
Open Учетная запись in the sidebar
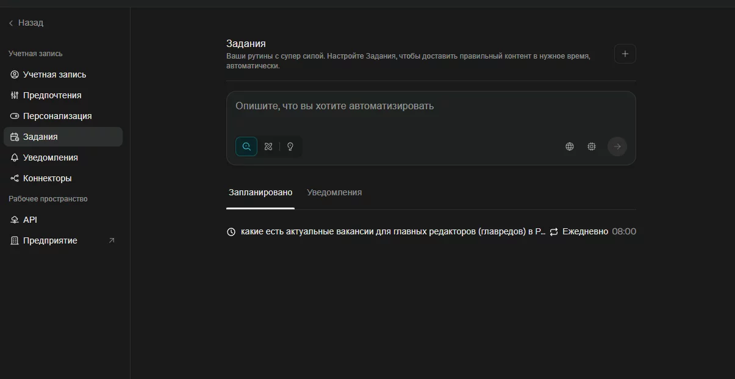point(54,74)
